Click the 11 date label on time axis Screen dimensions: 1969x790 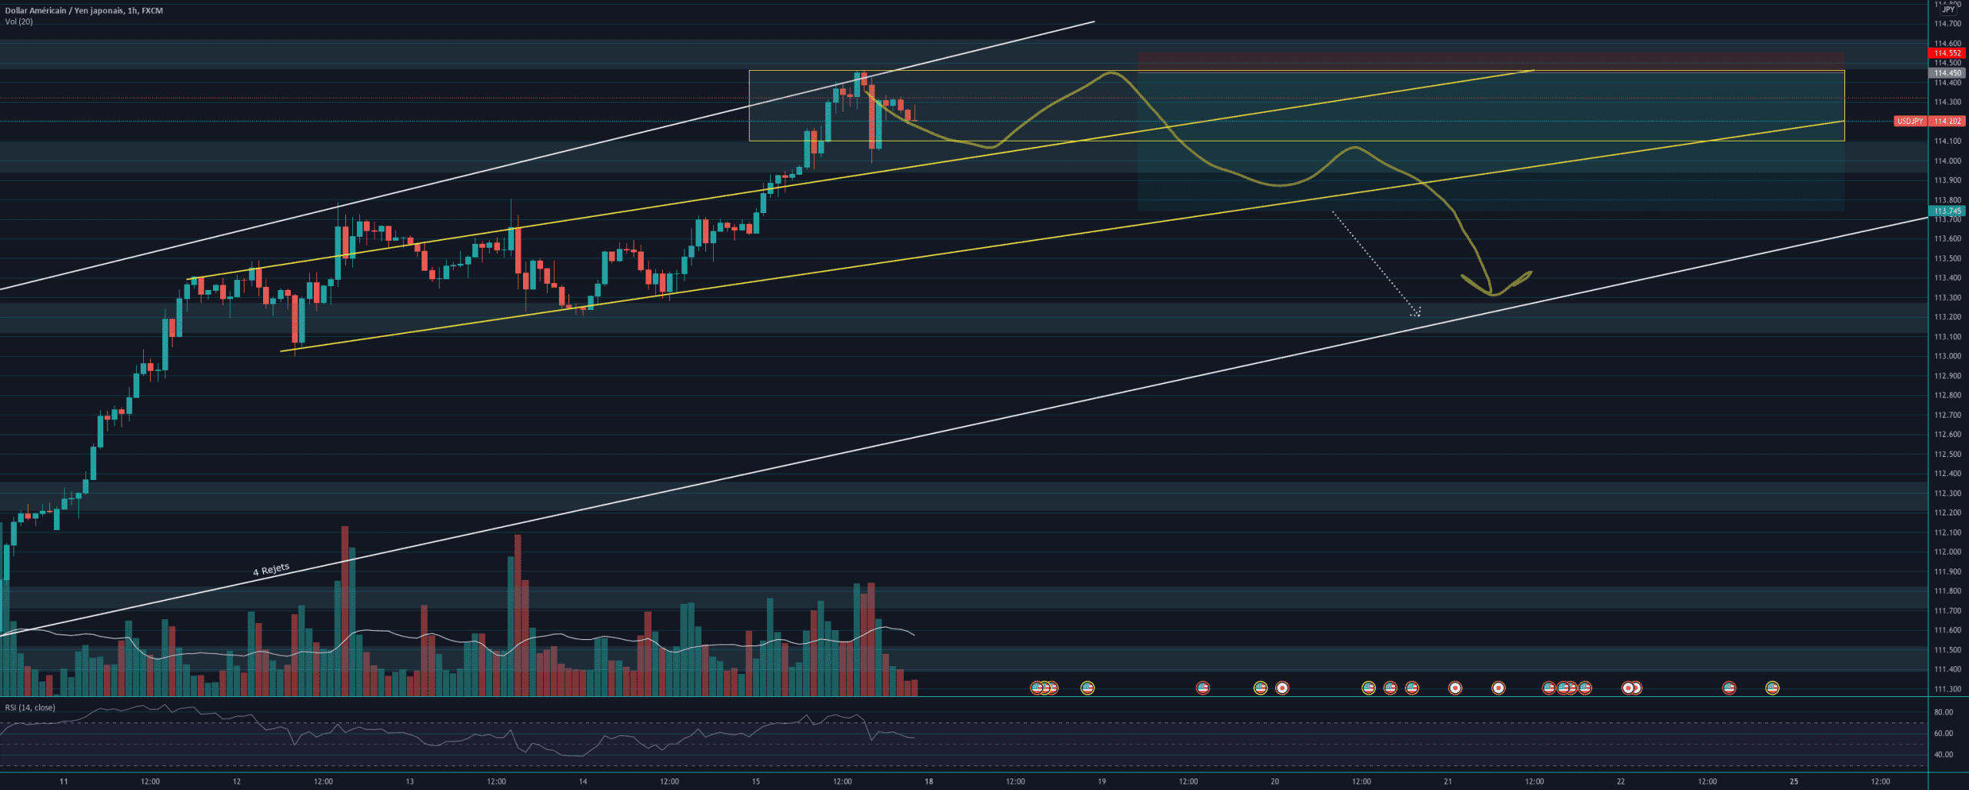point(64,782)
